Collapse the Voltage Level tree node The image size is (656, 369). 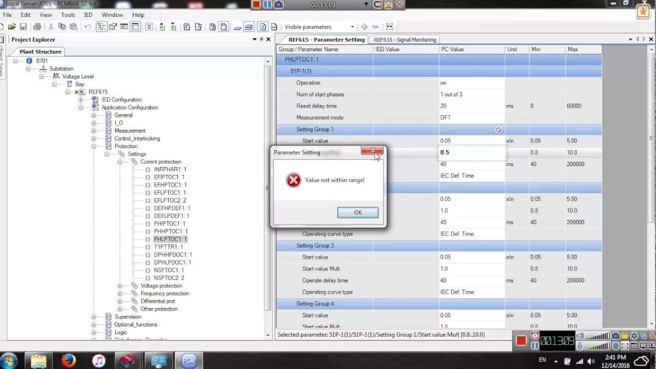(42, 76)
